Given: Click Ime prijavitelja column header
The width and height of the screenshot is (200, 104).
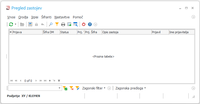Looking at the screenshot, I should click(181, 32).
